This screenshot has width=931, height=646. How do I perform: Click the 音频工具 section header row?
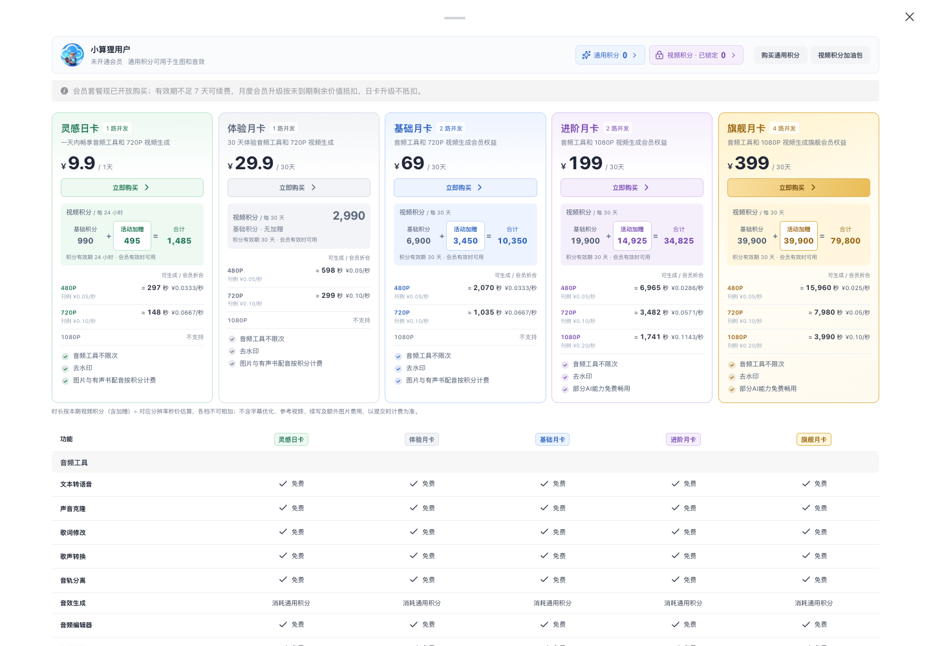point(465,463)
